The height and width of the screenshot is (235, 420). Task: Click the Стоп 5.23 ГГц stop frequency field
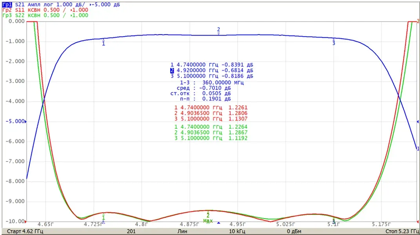pyautogui.click(x=402, y=231)
